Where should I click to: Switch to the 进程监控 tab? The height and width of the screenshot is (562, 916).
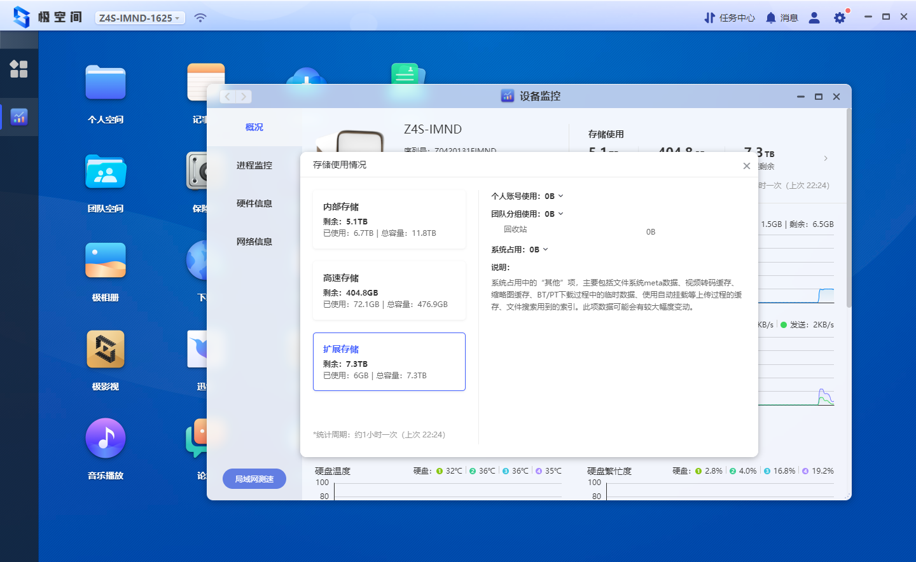254,165
